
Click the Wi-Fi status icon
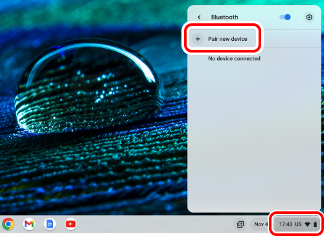307,224
